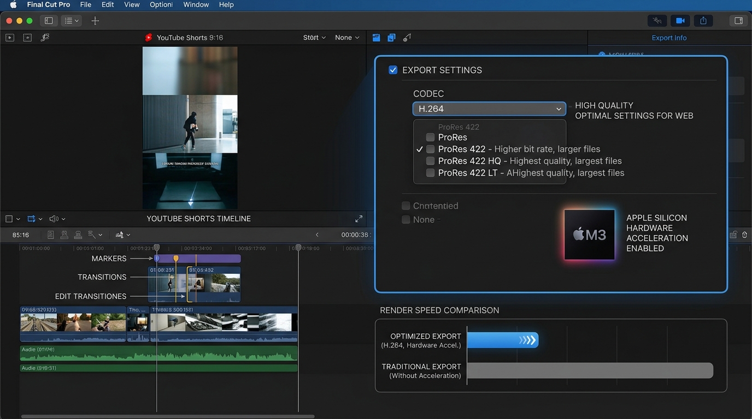
Task: Click the blue Optimized Export progress bar
Action: [503, 340]
